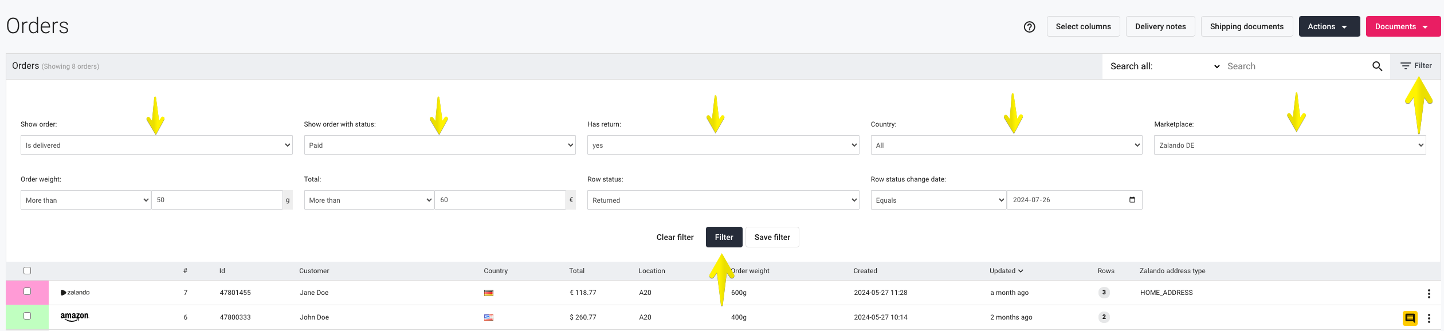
Task: Check the Amazon order 47800333 checkbox
Action: coord(27,316)
